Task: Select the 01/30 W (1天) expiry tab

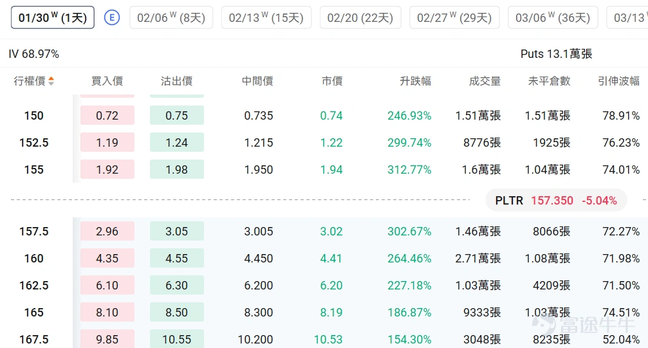Action: coord(53,18)
